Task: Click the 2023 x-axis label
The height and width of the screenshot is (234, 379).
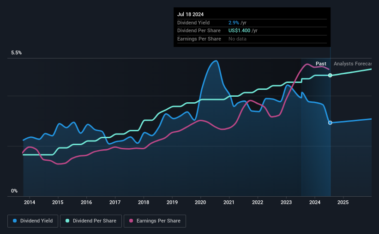Action: click(286, 202)
